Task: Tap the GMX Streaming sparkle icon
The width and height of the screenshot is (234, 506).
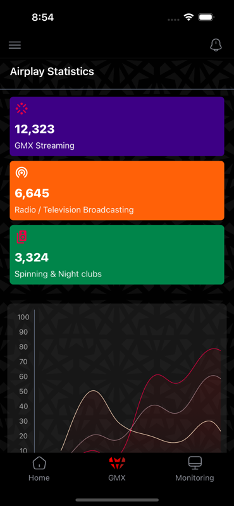Action: pos(22,108)
